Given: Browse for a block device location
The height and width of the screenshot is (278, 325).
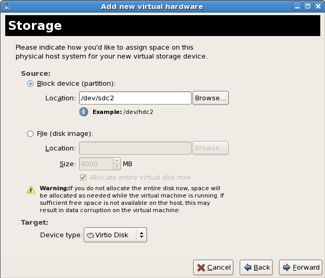Looking at the screenshot, I should 210,98.
